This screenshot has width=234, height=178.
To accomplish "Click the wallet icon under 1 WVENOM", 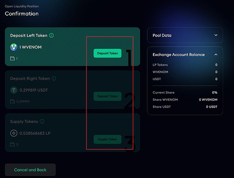I will 12,58.
